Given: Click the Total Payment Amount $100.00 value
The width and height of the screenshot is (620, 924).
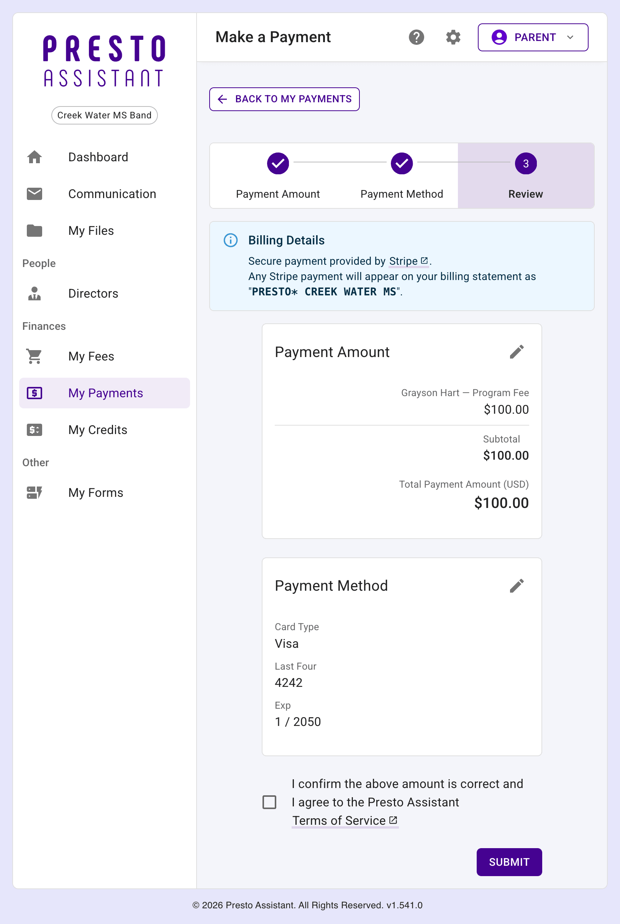Looking at the screenshot, I should [501, 503].
